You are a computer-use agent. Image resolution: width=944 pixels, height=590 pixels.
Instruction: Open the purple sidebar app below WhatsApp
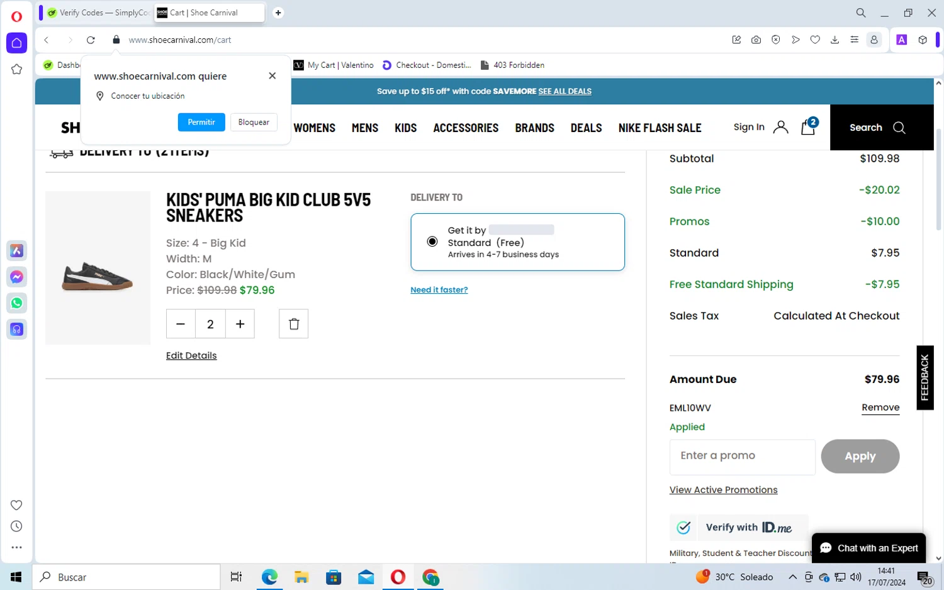click(17, 329)
